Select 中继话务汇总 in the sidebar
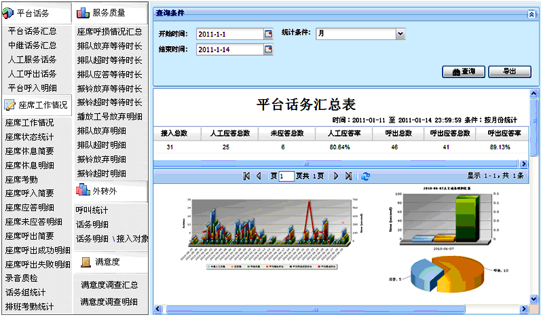 coord(32,45)
